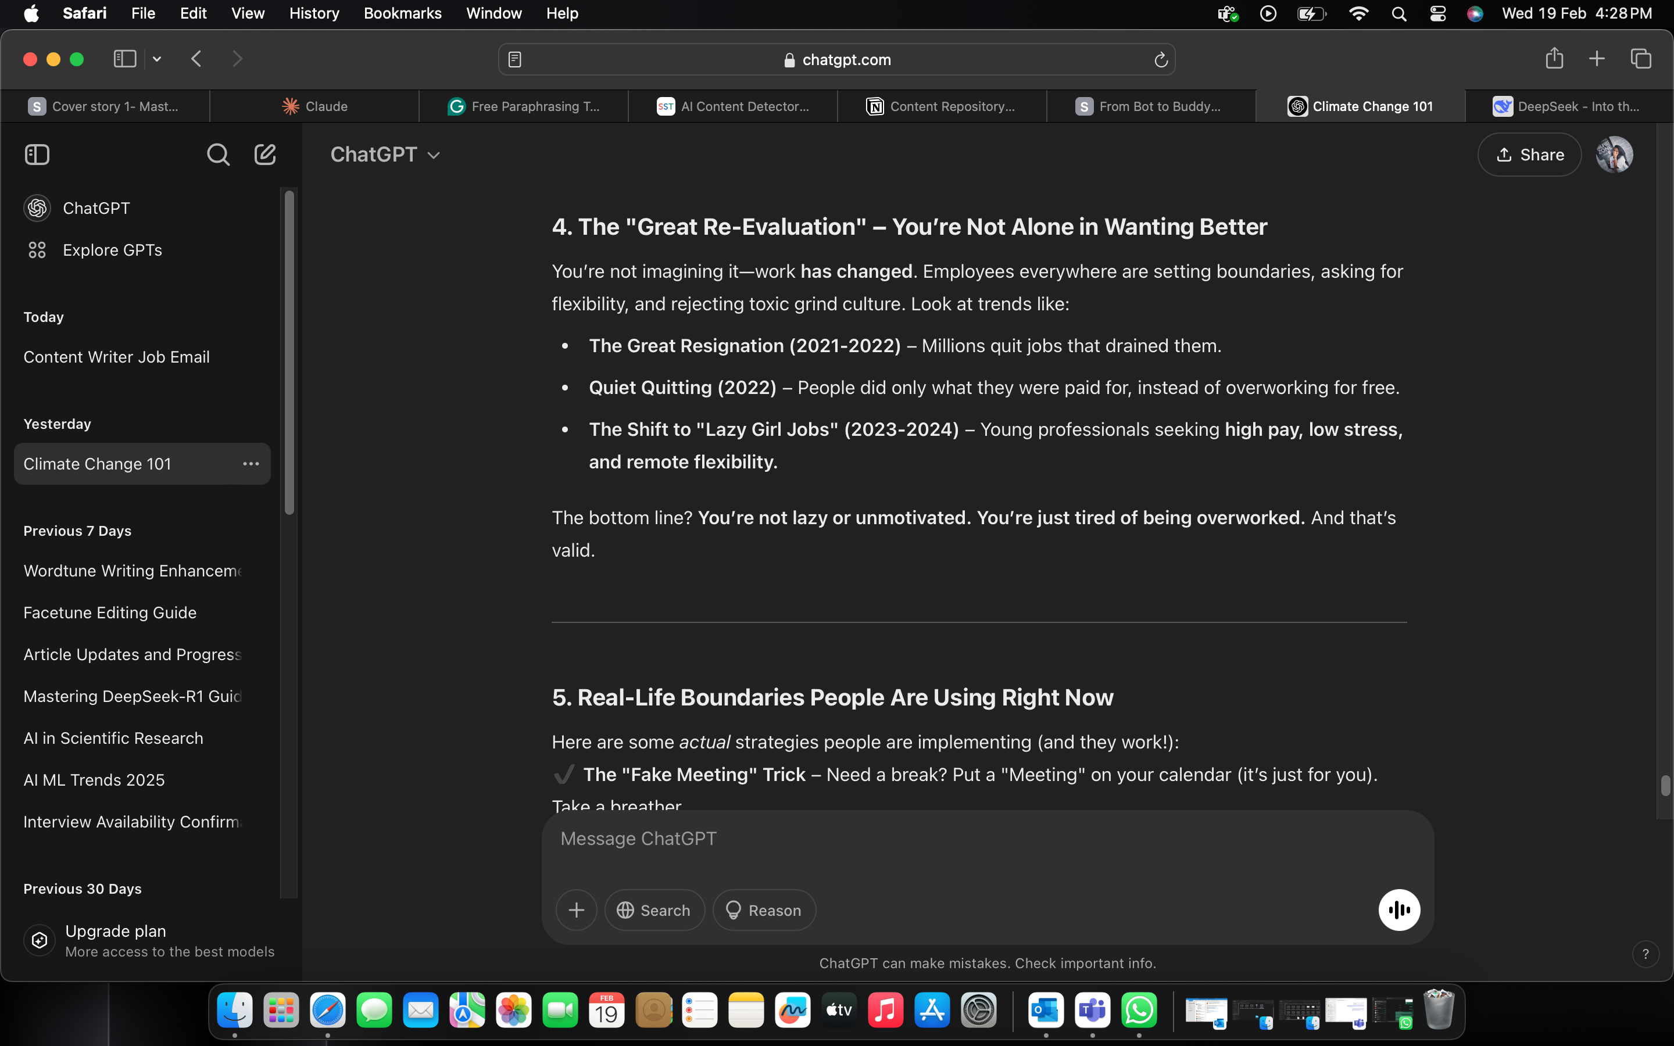Image resolution: width=1674 pixels, height=1046 pixels.
Task: Open Content Writer Job Email chat
Action: (x=142, y=357)
